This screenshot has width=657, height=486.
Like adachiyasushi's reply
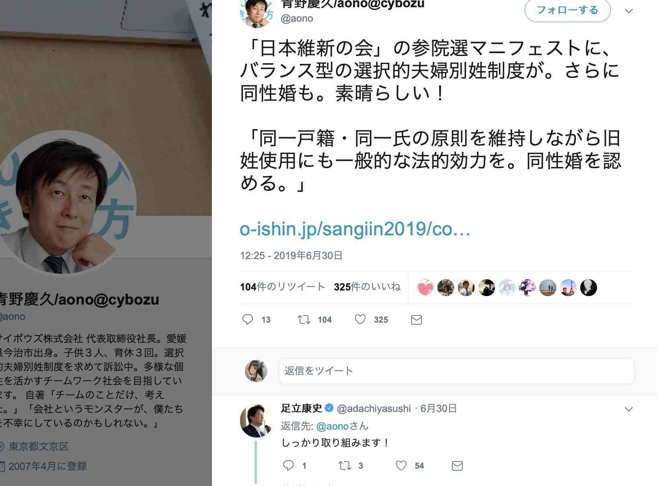coord(401,465)
